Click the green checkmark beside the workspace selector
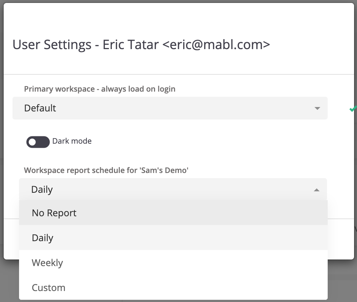 (353, 109)
